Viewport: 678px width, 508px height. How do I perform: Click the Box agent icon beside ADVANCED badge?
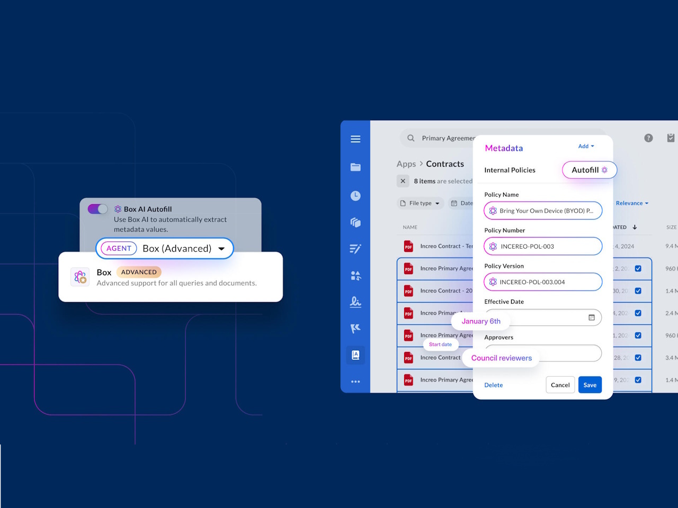[81, 277]
